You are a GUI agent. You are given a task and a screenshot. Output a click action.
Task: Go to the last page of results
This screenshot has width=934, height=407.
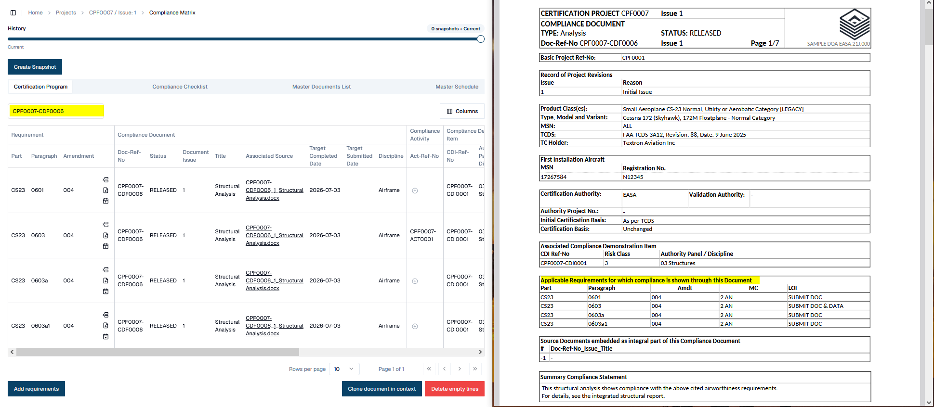click(475, 369)
